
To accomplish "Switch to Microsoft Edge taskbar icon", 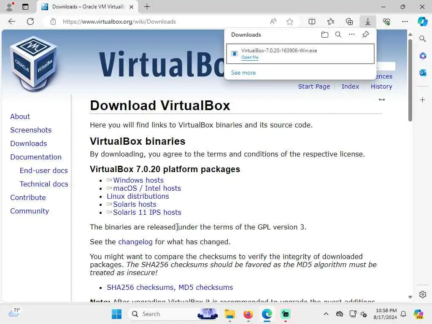I will (267, 314).
